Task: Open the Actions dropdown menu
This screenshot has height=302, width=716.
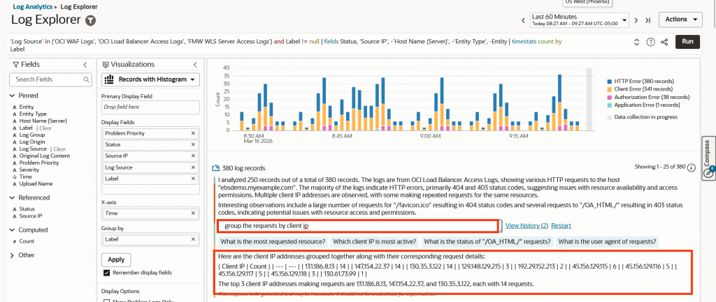Action: (x=680, y=20)
